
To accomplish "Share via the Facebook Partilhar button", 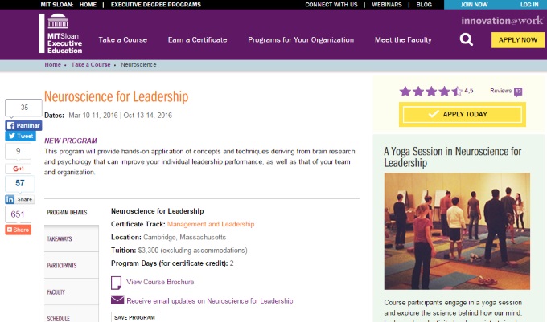I will [23, 125].
